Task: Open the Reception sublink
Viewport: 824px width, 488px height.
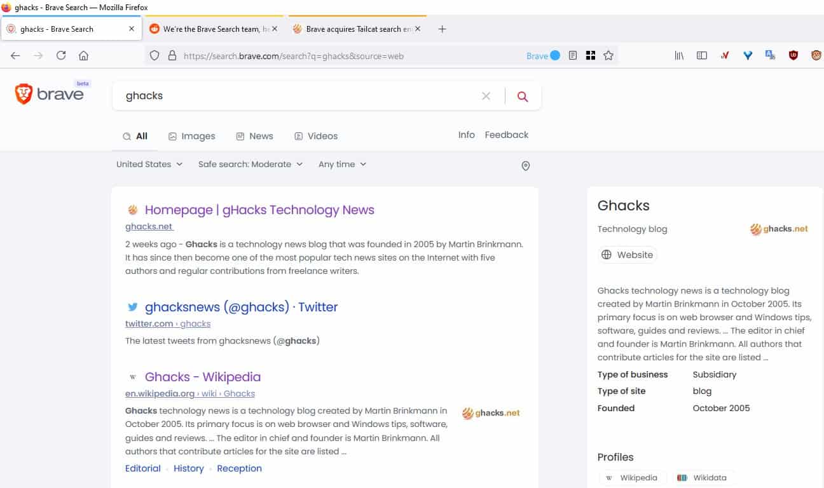Action: [239, 468]
